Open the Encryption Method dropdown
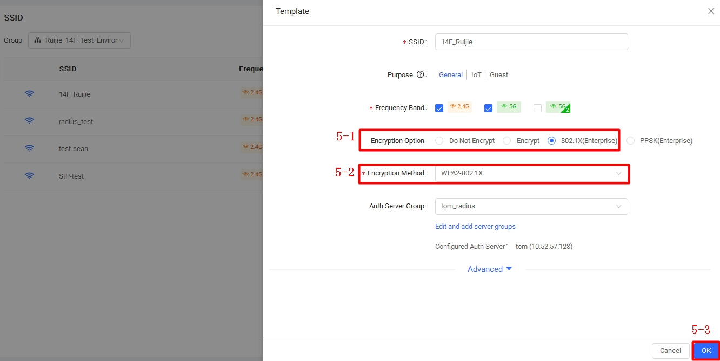720x361 pixels. click(x=531, y=173)
